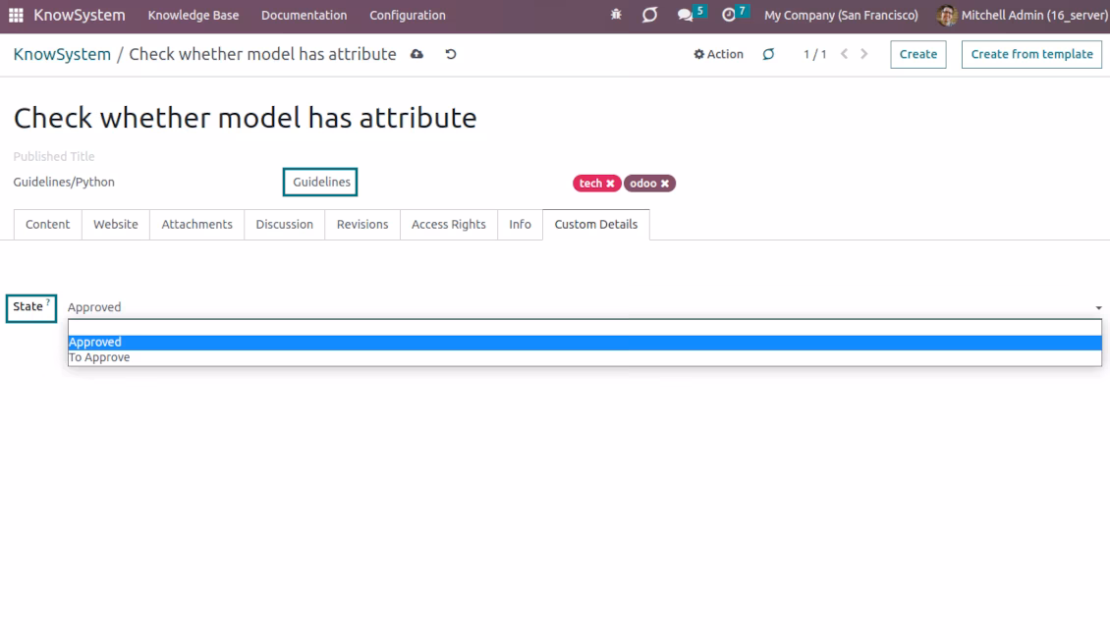Click the refresh icon in top navbar

[x=649, y=15]
